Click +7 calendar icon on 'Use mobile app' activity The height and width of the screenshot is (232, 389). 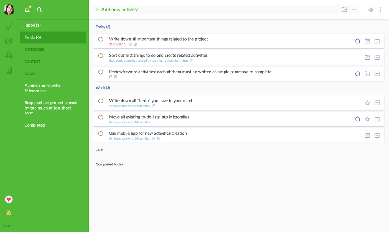(x=367, y=135)
